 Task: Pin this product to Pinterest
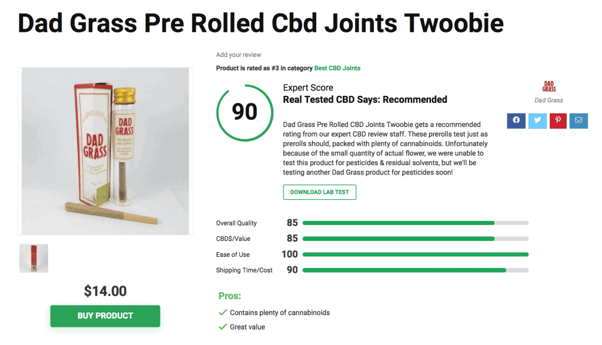(558, 120)
